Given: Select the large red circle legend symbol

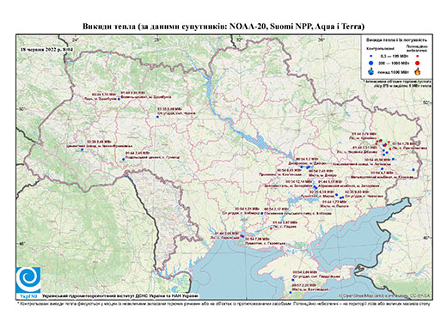Looking at the screenshot, I should pyautogui.click(x=417, y=63).
